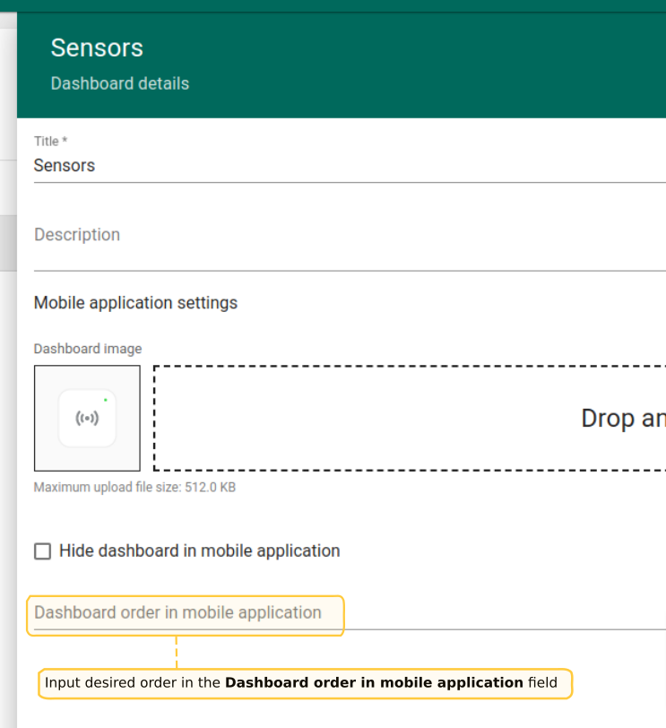
Task: Click the small green dot on sensor icon
Action: pos(105,400)
